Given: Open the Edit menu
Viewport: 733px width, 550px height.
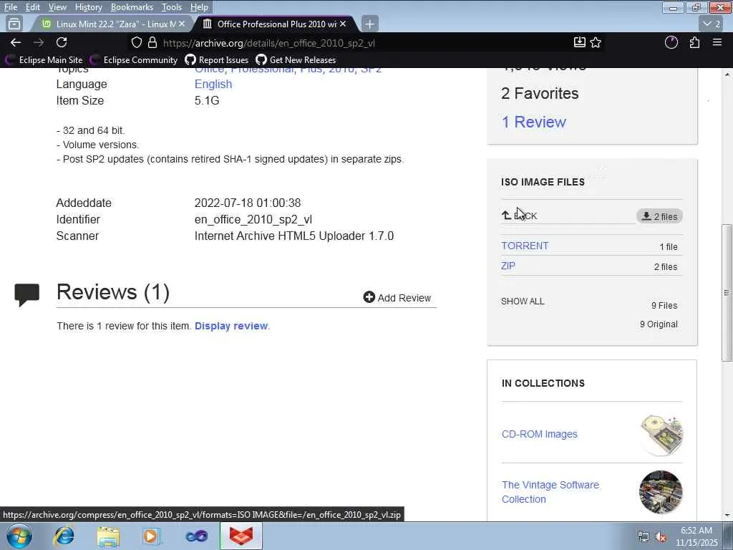Looking at the screenshot, I should 32,7.
